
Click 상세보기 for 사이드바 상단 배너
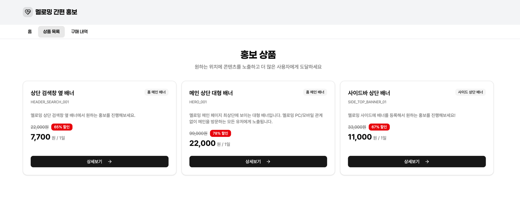pos(412,162)
